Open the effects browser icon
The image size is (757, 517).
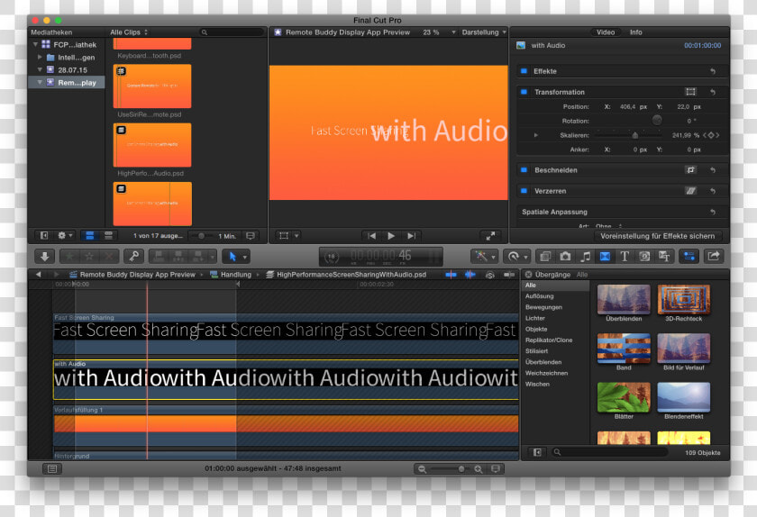click(x=545, y=257)
